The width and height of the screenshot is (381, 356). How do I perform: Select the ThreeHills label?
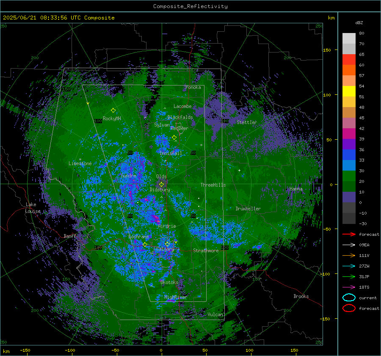pyautogui.click(x=213, y=185)
